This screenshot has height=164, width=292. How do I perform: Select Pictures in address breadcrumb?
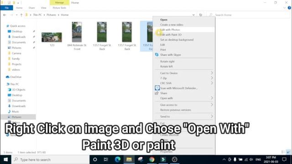tap(51, 15)
